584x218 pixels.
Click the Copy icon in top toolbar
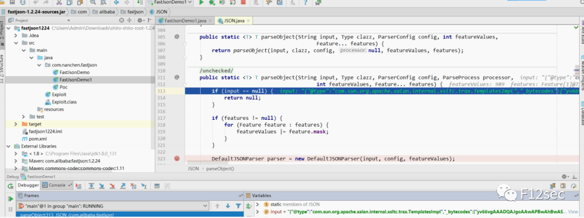coord(69,3)
